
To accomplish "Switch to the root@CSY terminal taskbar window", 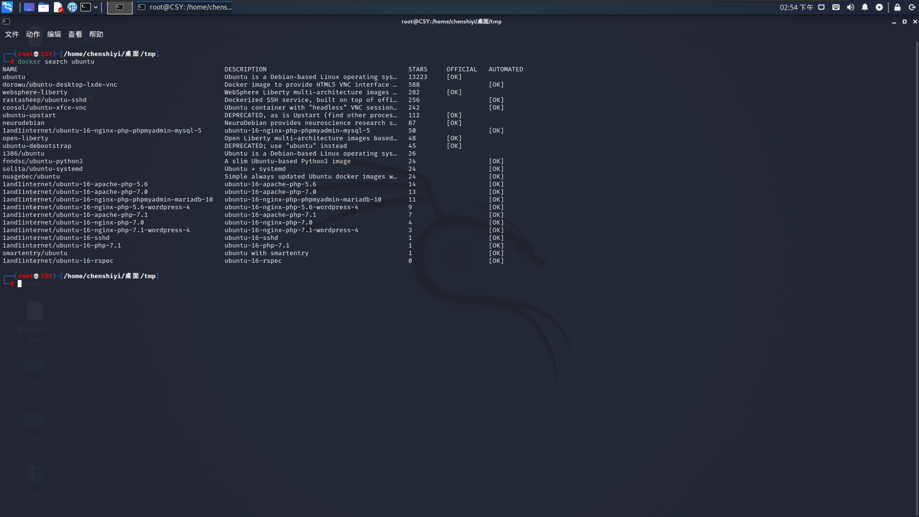I will point(185,7).
